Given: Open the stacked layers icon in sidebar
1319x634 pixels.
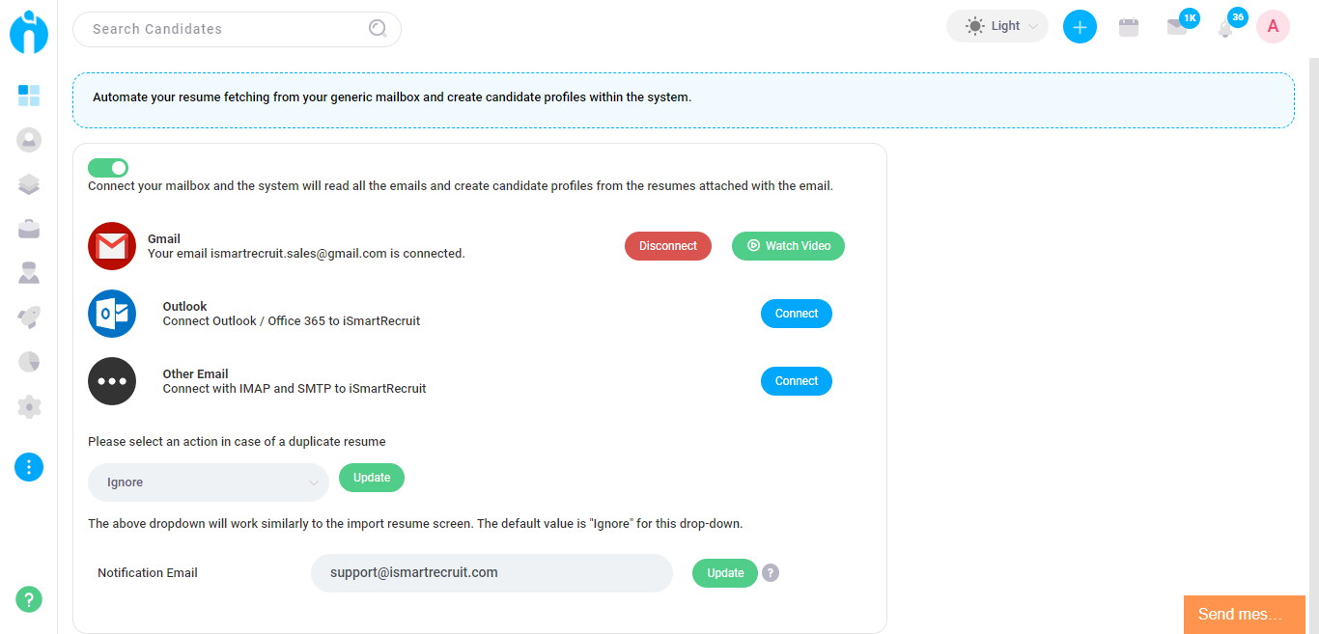Looking at the screenshot, I should pos(29,184).
